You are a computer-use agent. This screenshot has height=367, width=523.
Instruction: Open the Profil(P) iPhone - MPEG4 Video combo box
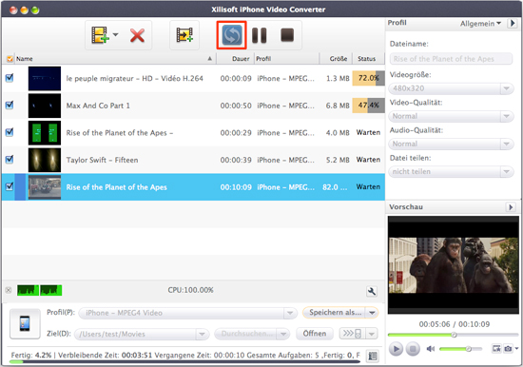187,313
